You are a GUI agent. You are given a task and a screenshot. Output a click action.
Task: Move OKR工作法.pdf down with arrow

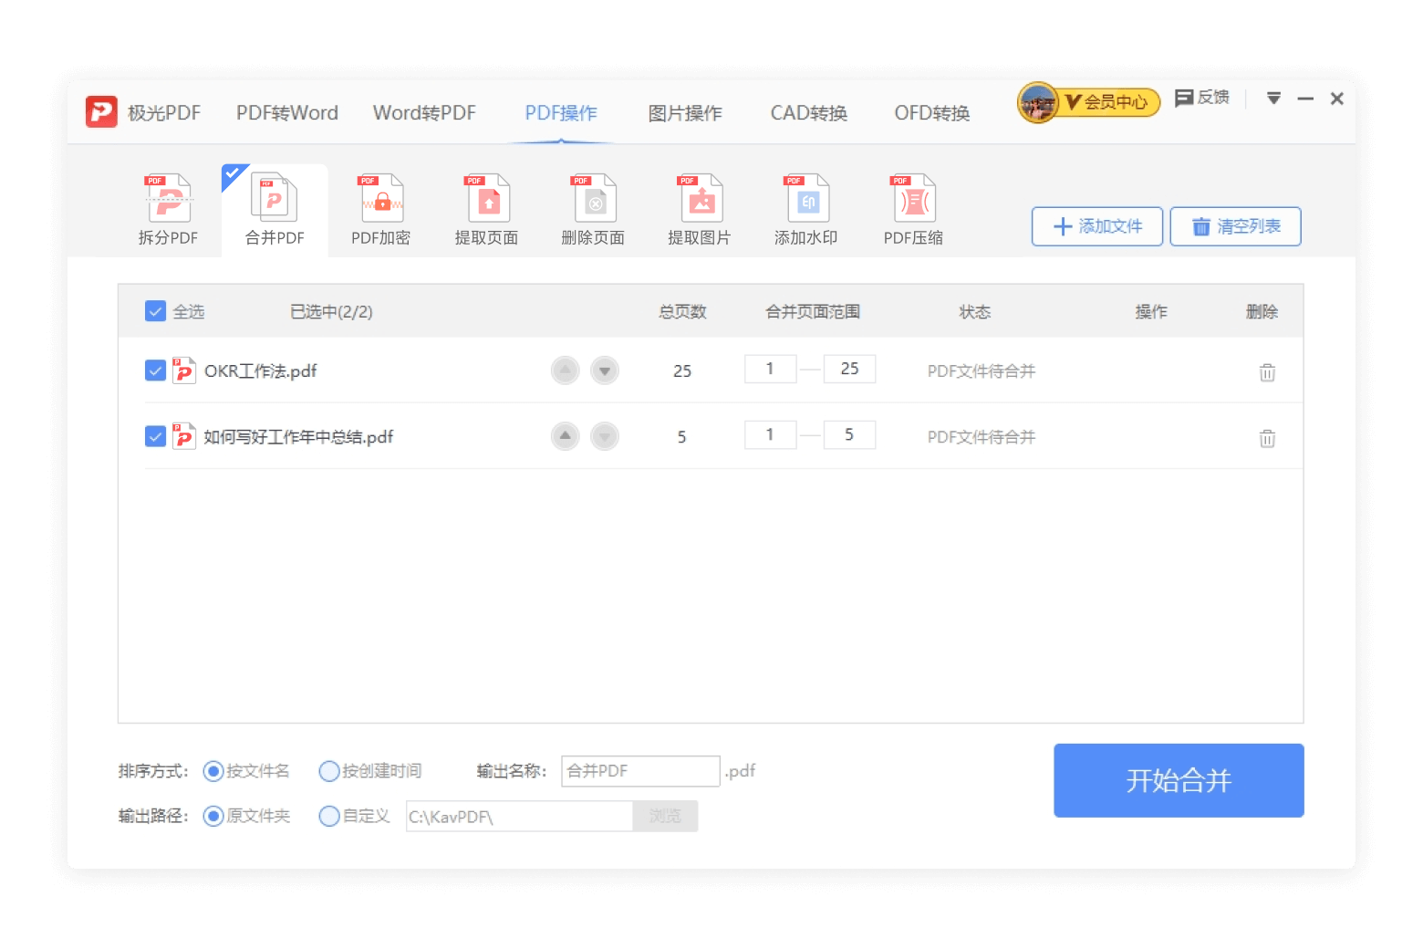[605, 370]
